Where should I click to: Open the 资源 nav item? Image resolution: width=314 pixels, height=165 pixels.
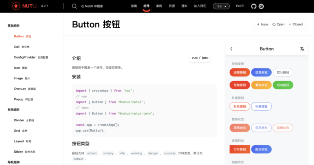pos(172,6)
